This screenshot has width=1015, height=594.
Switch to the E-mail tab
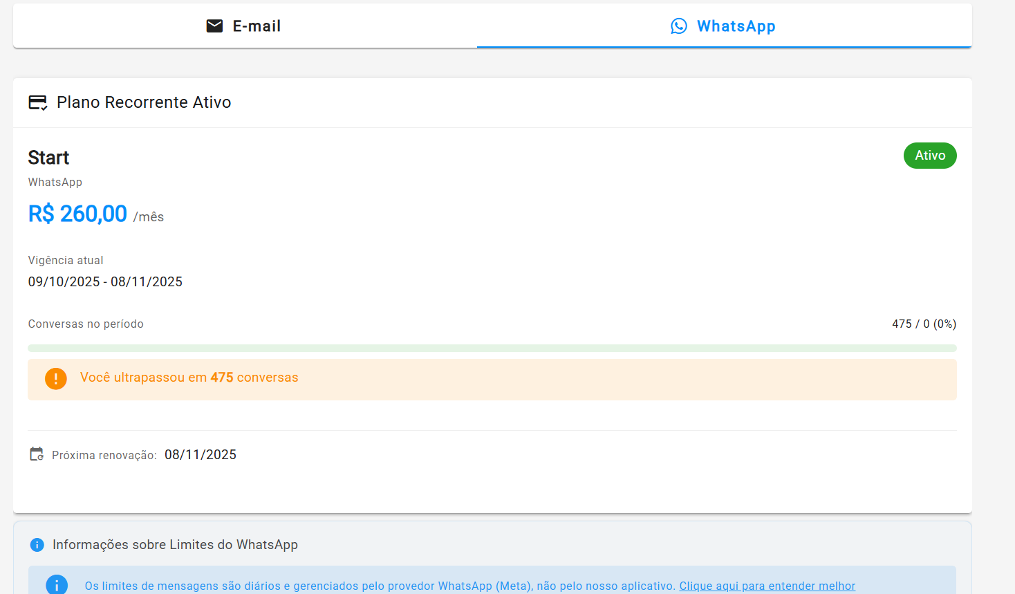pyautogui.click(x=257, y=26)
